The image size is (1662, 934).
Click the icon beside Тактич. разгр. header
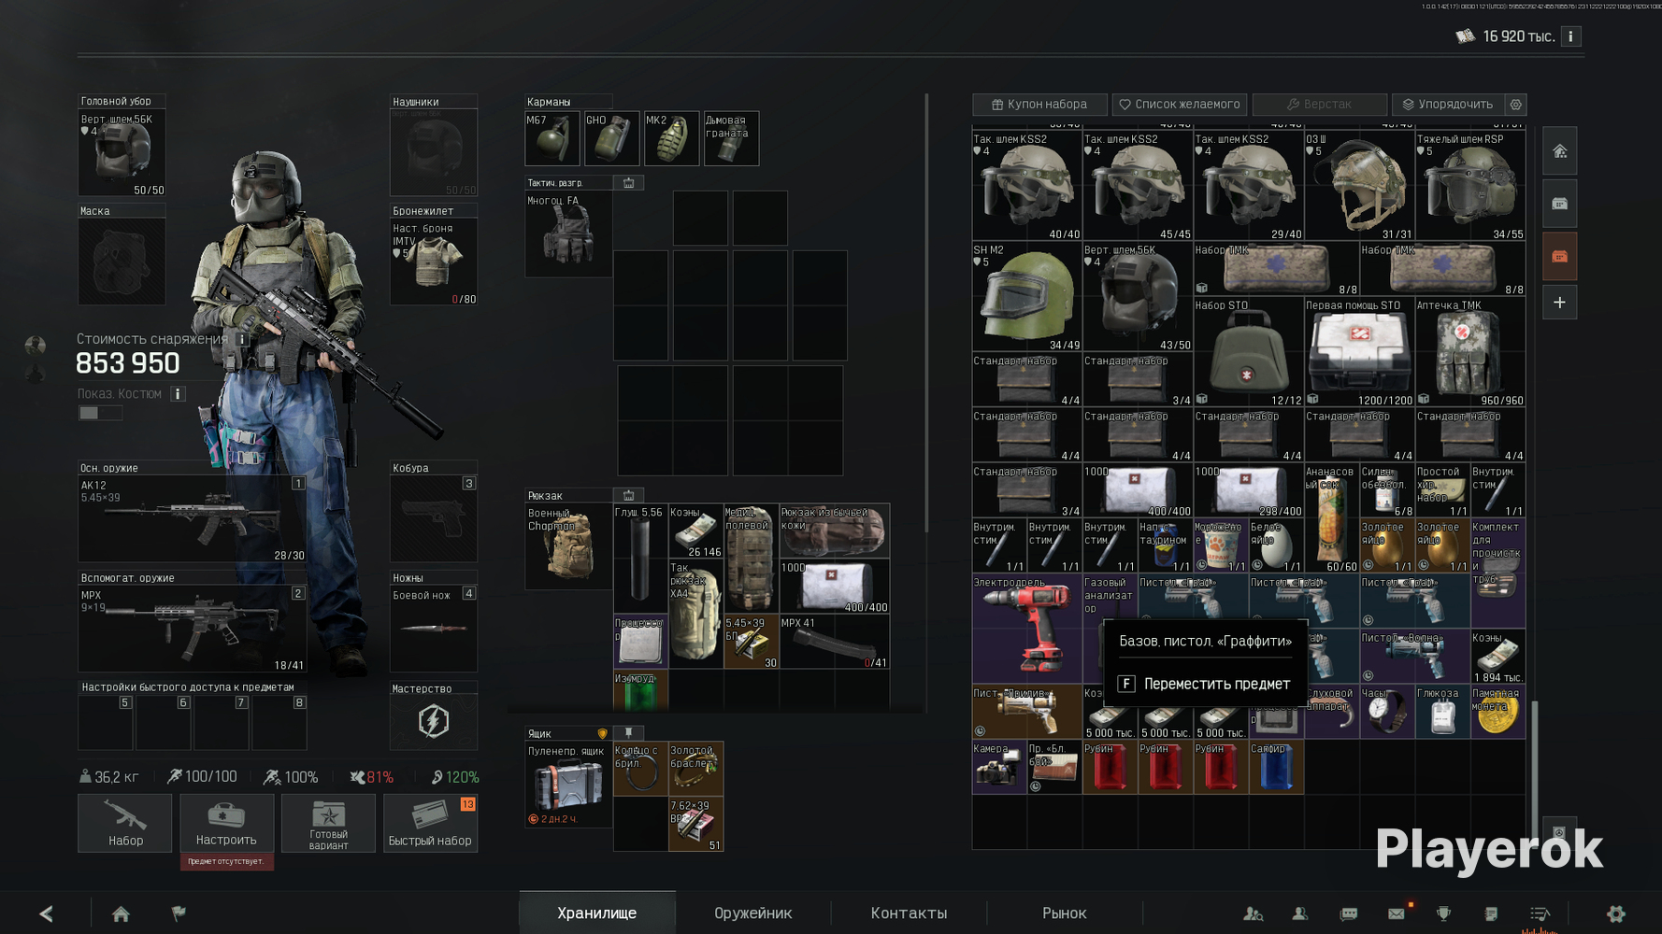(629, 183)
